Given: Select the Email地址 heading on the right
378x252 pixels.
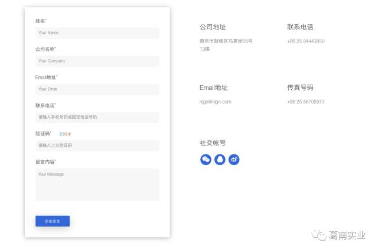Looking at the screenshot, I should point(214,88).
